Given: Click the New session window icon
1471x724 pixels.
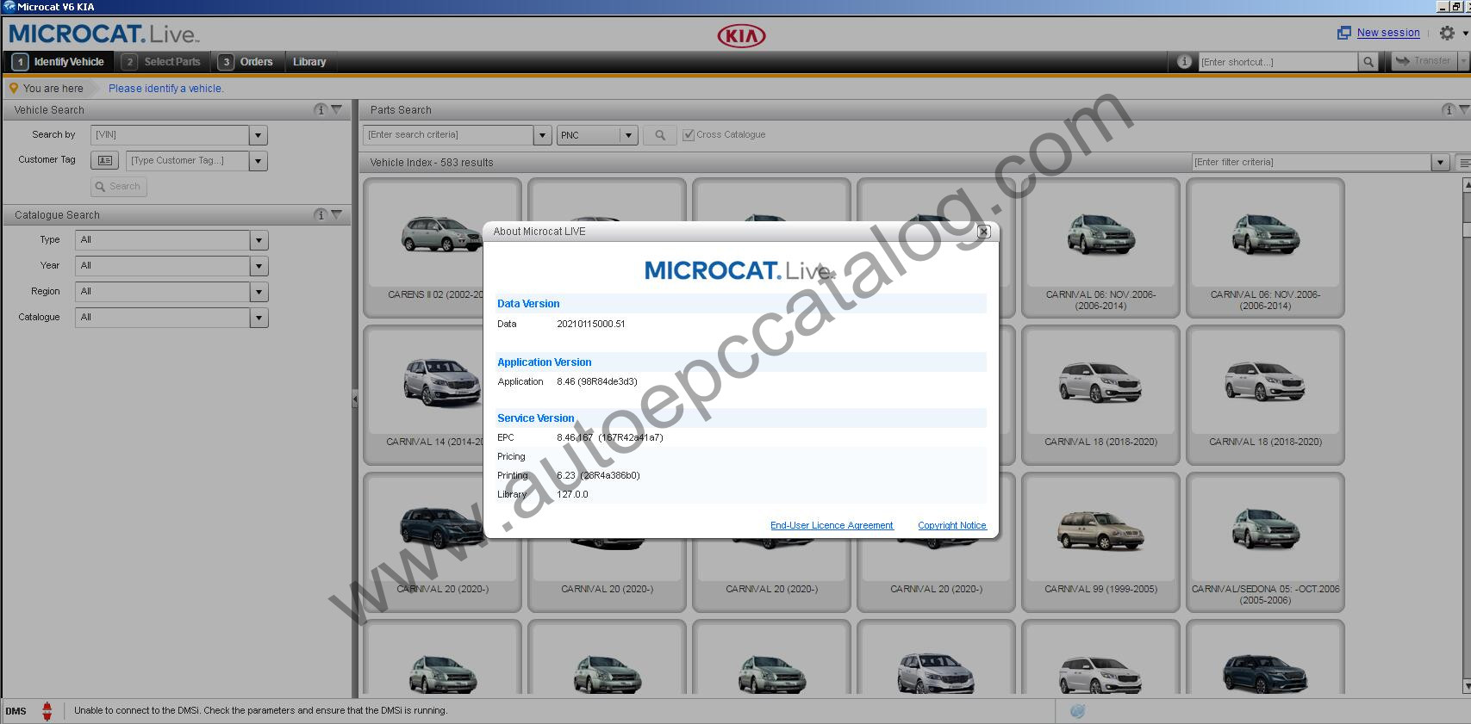Looking at the screenshot, I should (x=1344, y=33).
